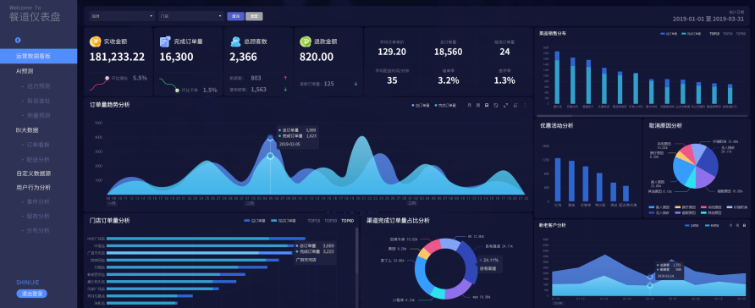Image resolution: width=755 pixels, height=308 pixels.
Task: Click the 总顾客数 people icon
Action: pos(235,41)
